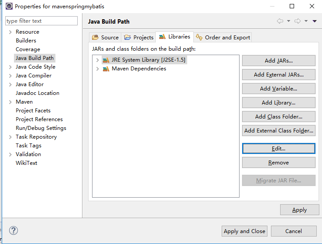Click Apply and Close button
Viewport: 322px width, 244px height.
[244, 231]
